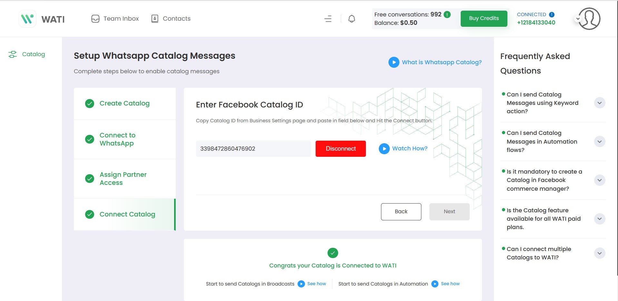Click the WATI logo icon
618x301 pixels.
27,19
